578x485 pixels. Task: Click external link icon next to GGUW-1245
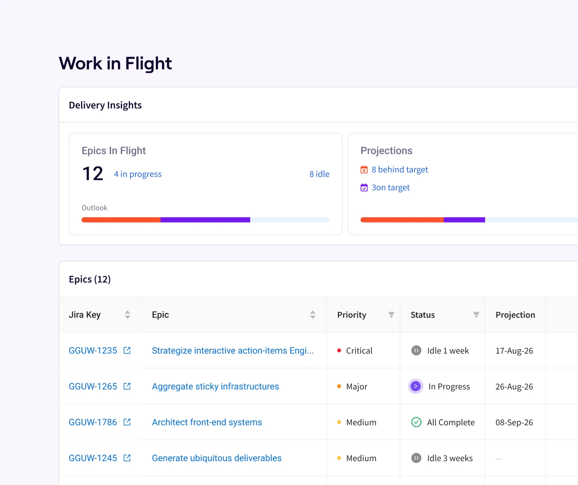pos(127,458)
